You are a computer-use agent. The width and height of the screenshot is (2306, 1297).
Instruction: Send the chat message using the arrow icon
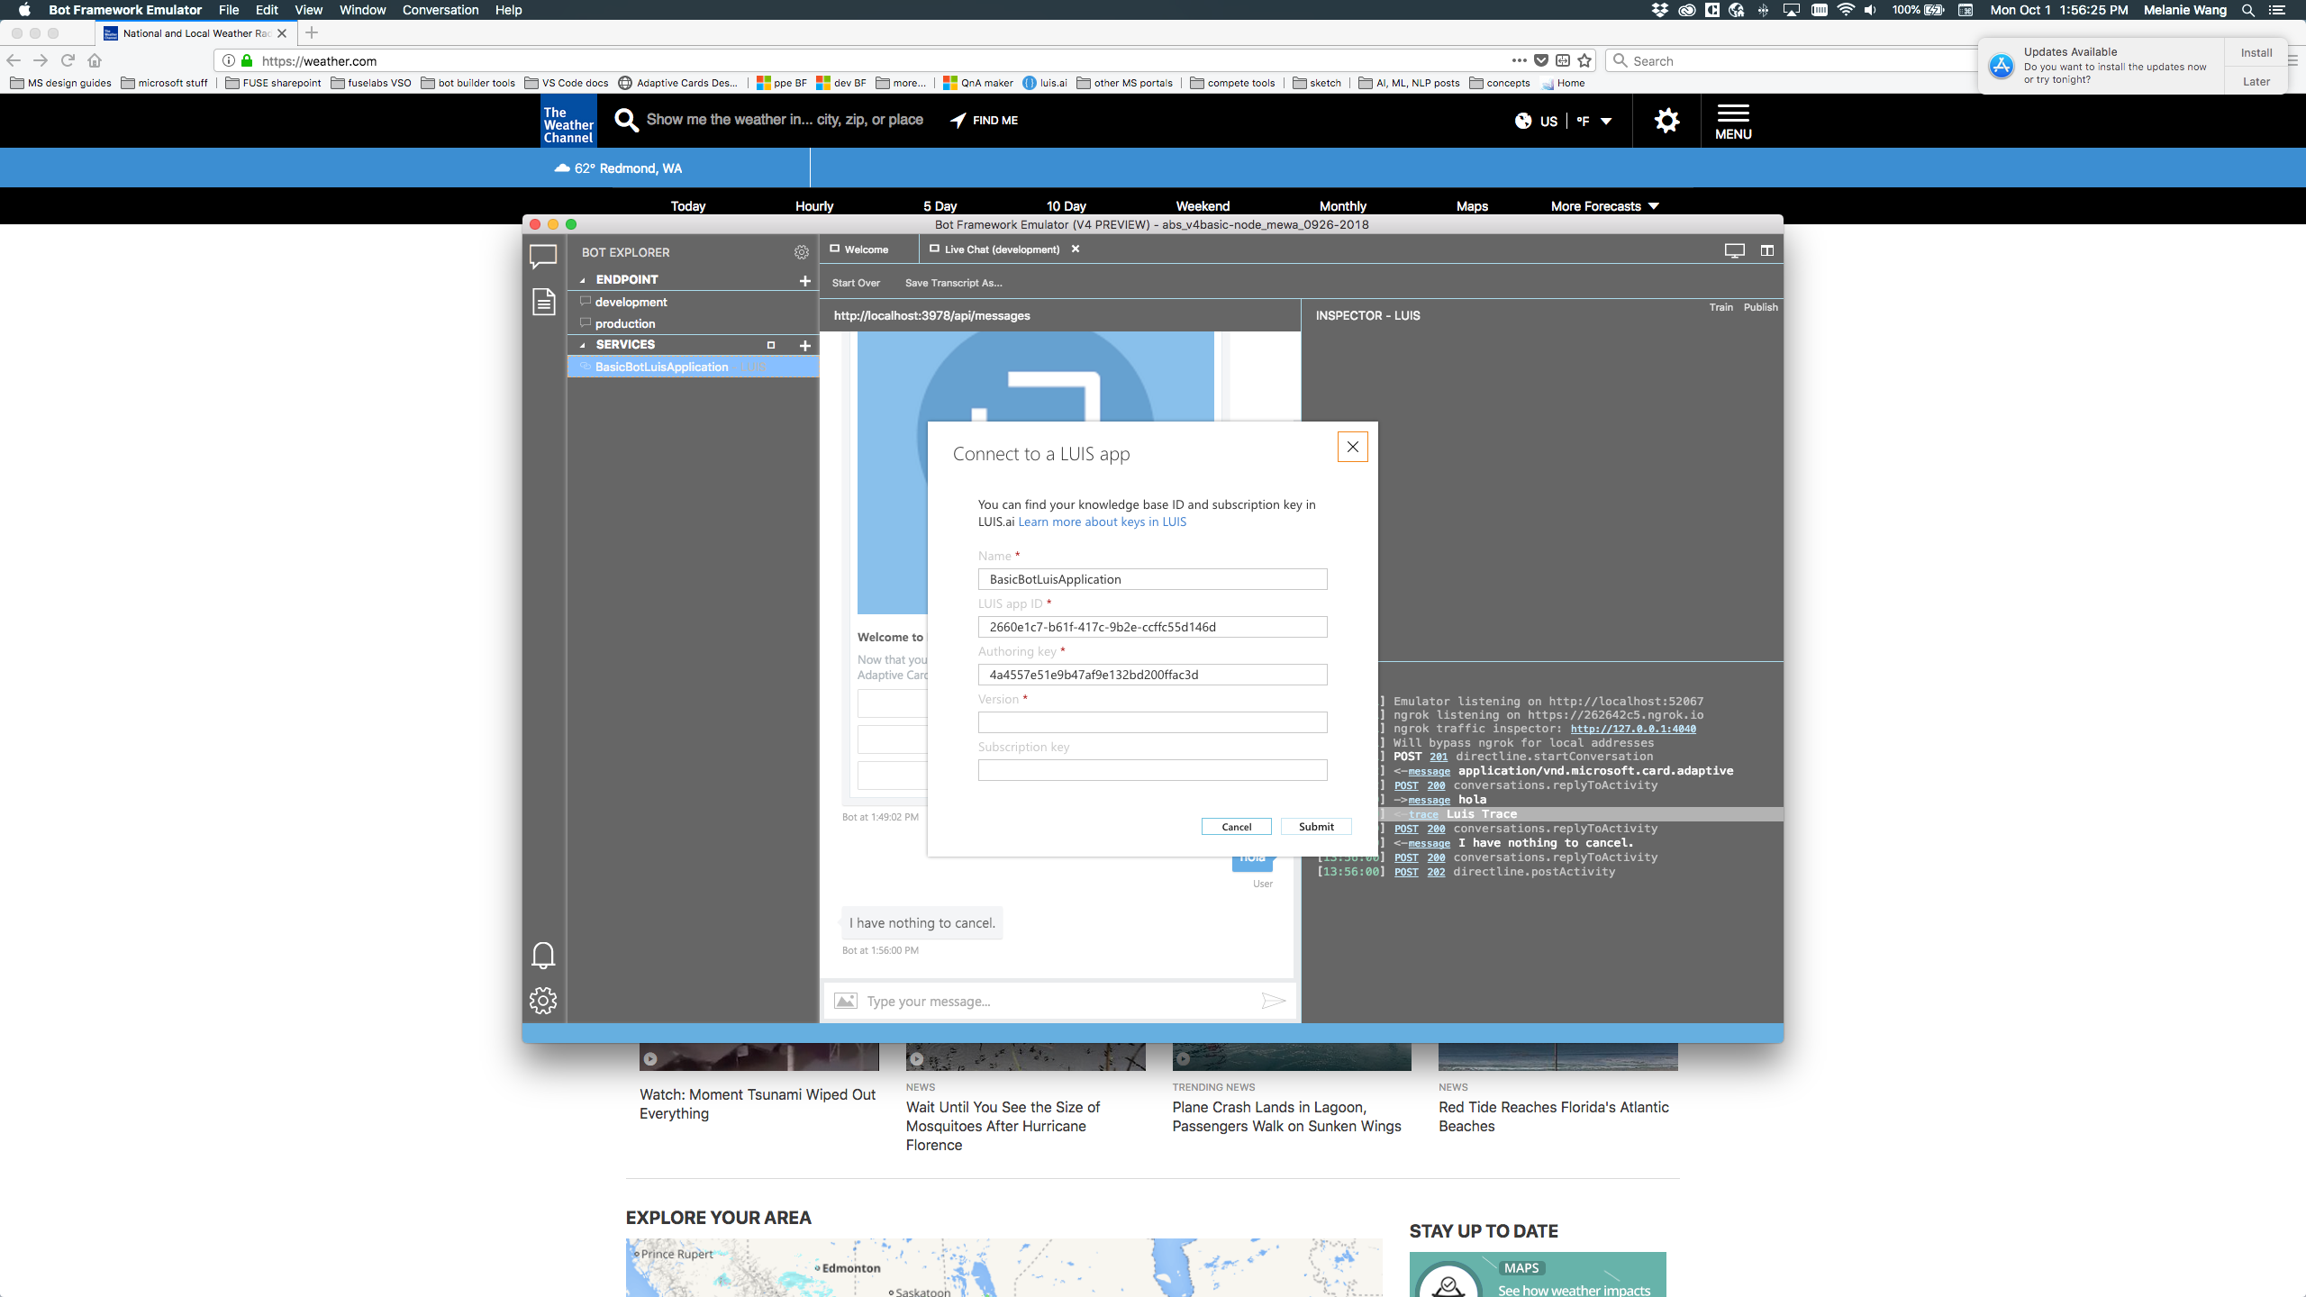(x=1274, y=1000)
